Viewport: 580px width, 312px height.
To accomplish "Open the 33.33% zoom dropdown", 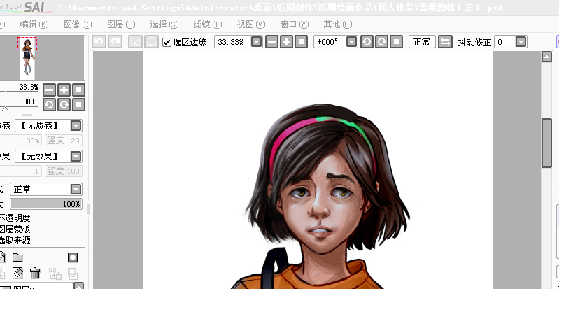I will click(x=256, y=42).
